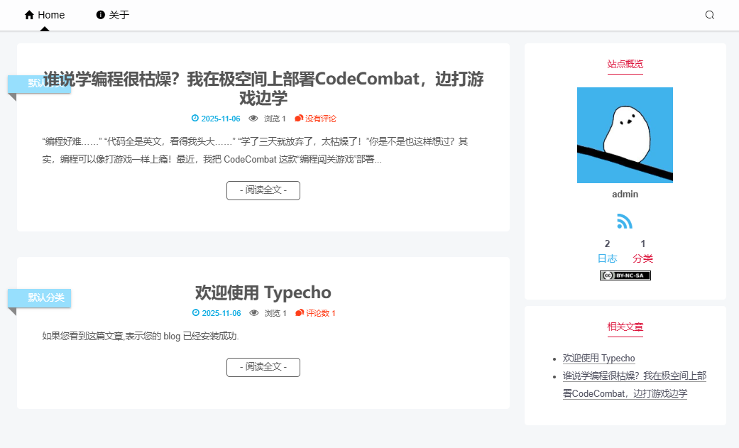Open the 日志 posts count link

click(x=607, y=258)
